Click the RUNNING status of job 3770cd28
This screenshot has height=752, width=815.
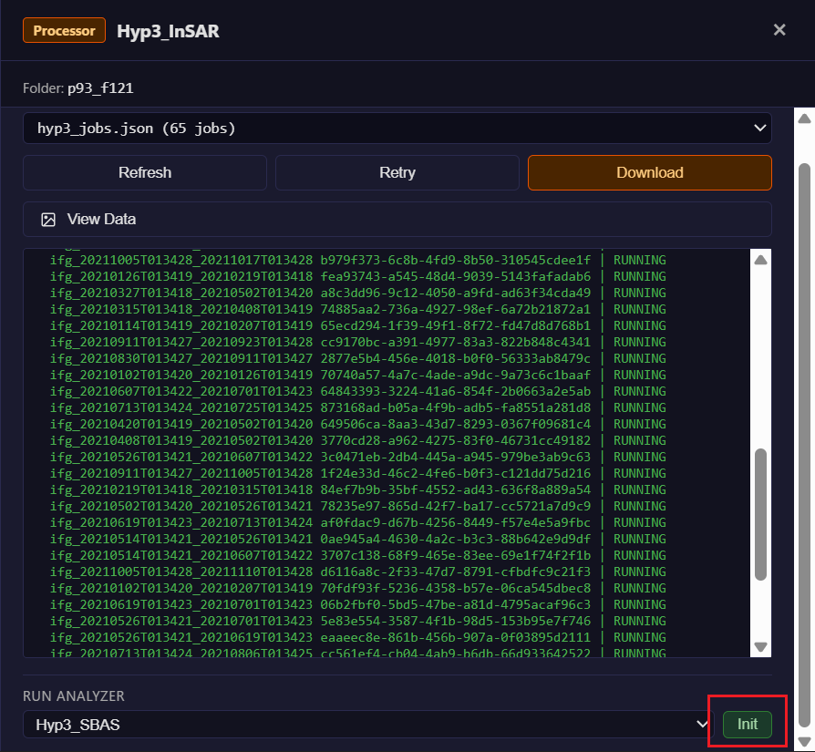coord(639,440)
